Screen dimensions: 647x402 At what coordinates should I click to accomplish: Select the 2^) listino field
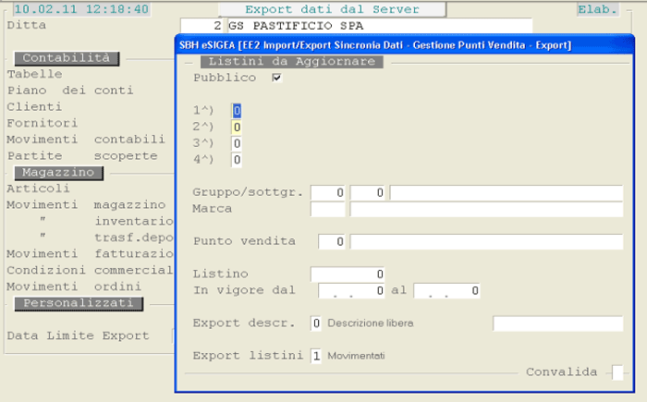tap(237, 127)
